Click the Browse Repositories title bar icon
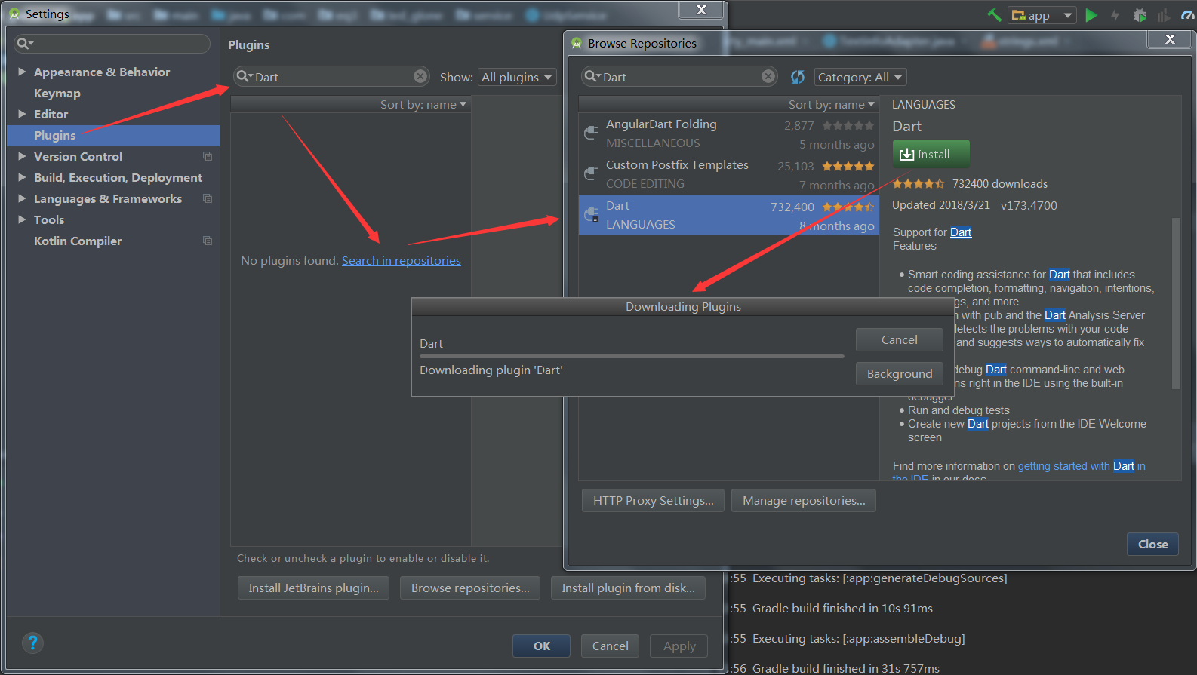 (x=577, y=44)
